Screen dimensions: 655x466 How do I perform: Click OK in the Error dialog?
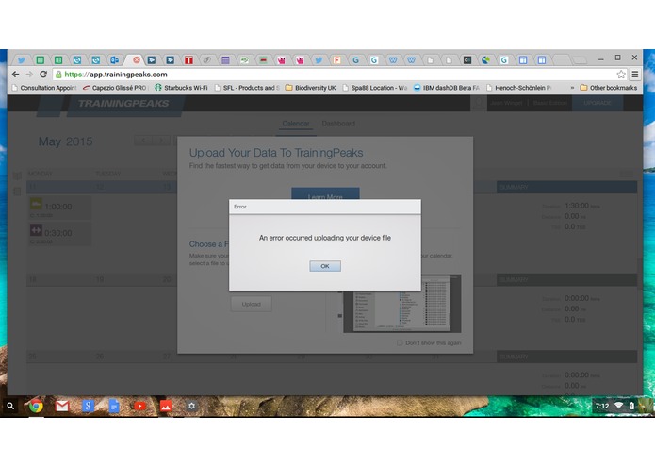coord(325,266)
